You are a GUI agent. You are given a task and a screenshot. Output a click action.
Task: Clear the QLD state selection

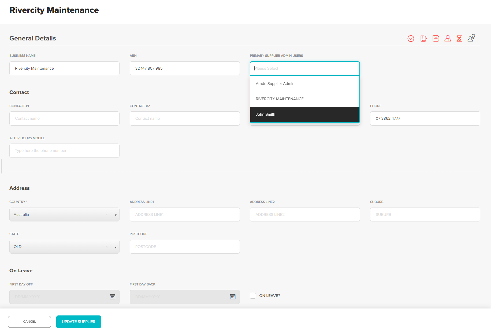point(107,247)
